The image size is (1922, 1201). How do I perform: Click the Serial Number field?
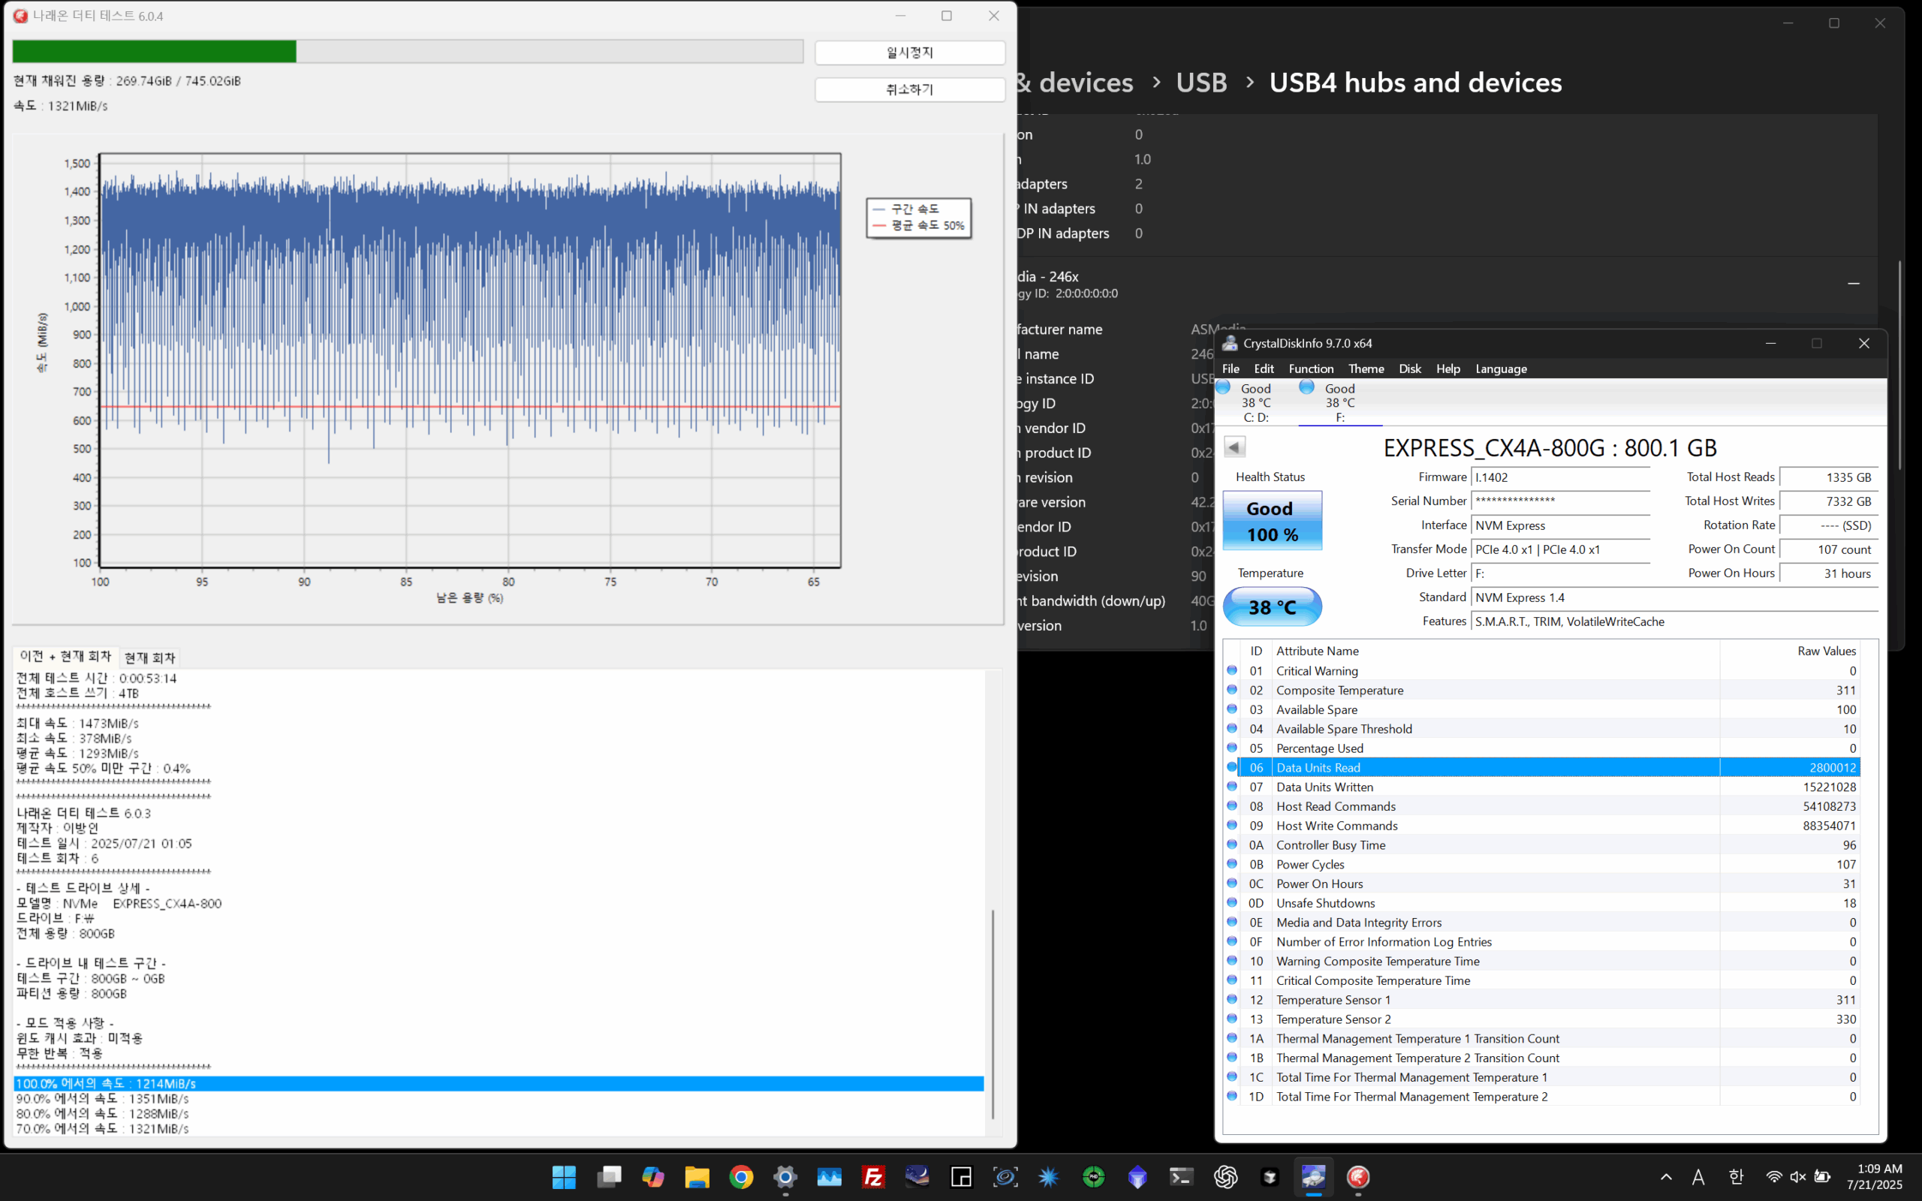tap(1560, 501)
